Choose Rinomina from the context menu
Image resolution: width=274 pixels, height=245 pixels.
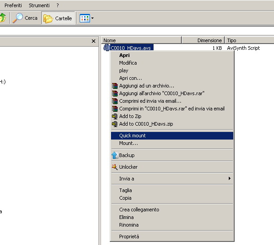pyautogui.click(x=172, y=225)
